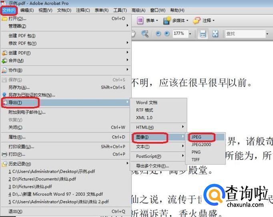The height and width of the screenshot is (217, 273).
Task: Click the History icon
Action: [x=4, y=164]
